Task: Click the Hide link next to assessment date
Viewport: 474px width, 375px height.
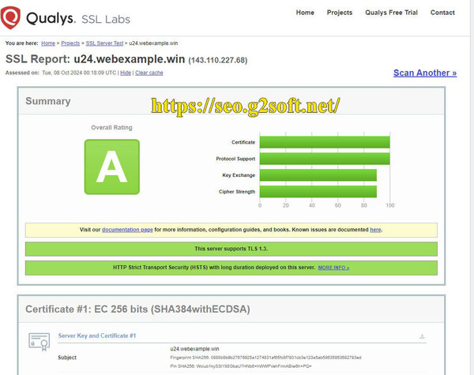Action: [x=126, y=73]
